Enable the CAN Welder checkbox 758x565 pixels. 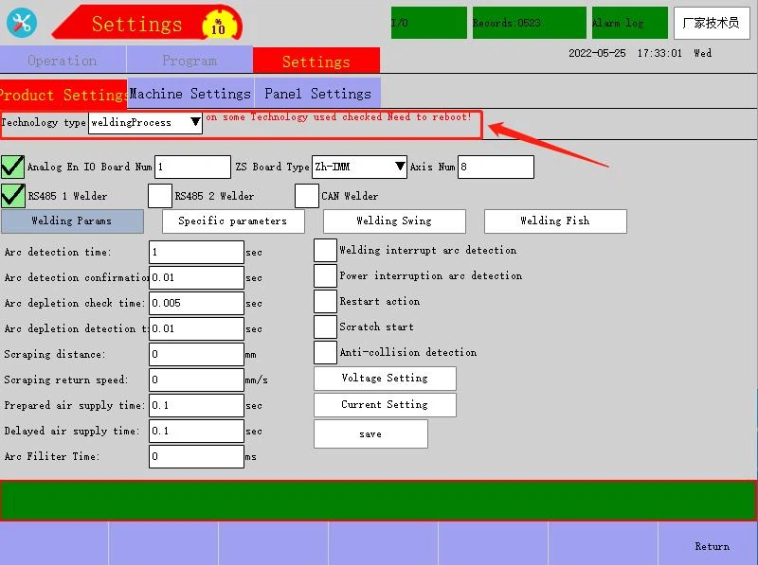(307, 195)
